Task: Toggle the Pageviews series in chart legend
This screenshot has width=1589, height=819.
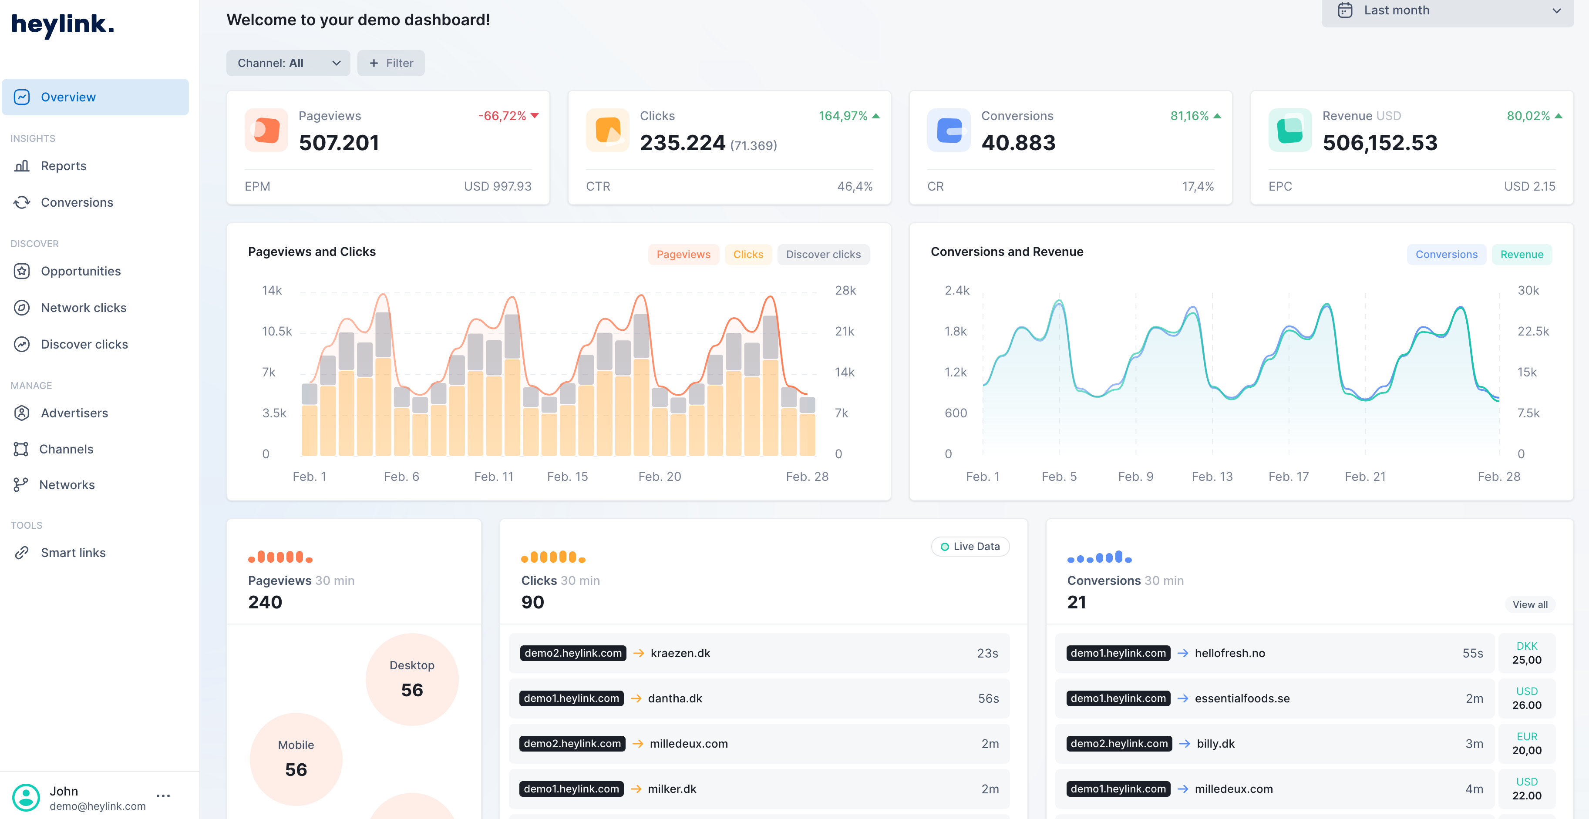Action: pyautogui.click(x=683, y=255)
